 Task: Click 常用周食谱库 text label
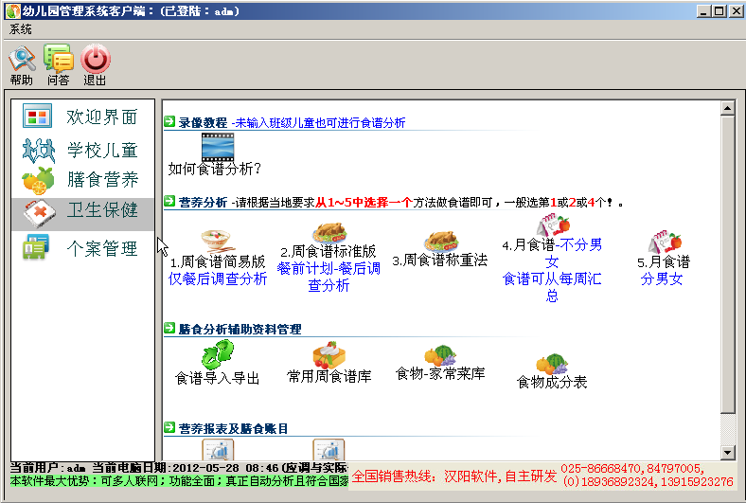click(x=329, y=376)
